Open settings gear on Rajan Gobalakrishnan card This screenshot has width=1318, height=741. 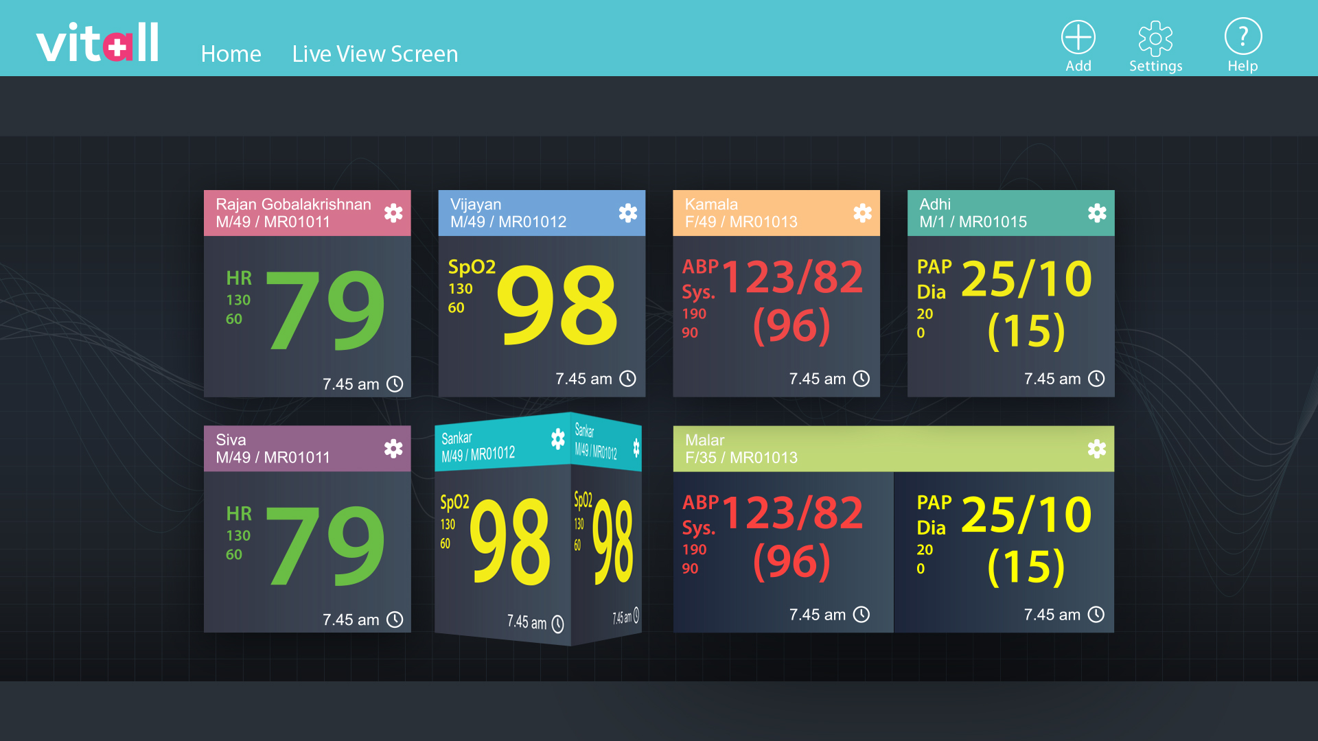[393, 213]
